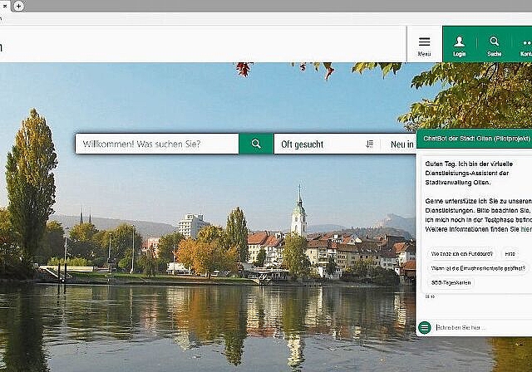Choose the 'Hilfe' suggestion chip
The height and width of the screenshot is (372, 532).
coord(510,253)
